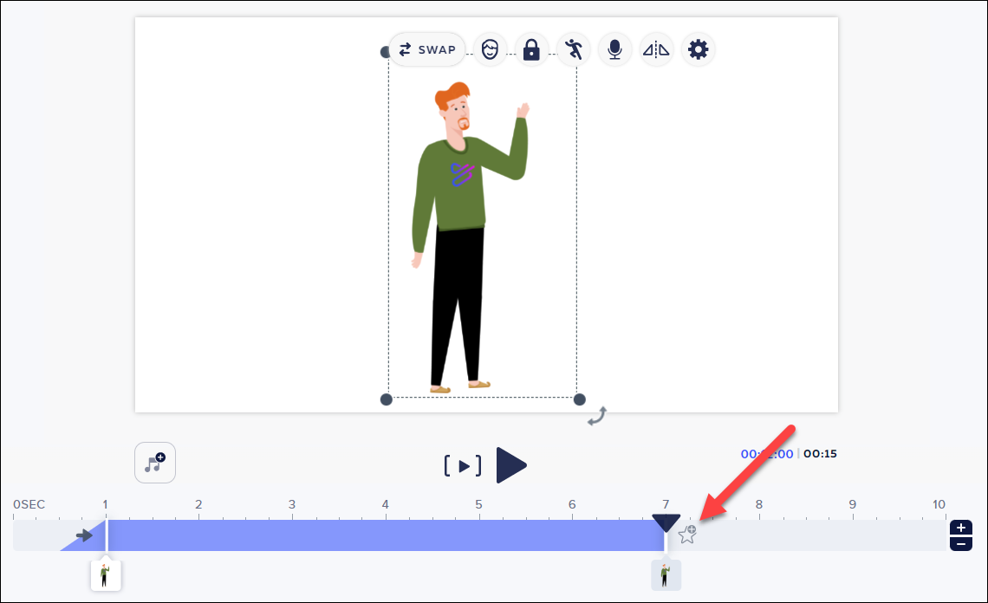Viewport: 988px width, 603px height.
Task: Click the playhead marker at 7 seconds
Action: 666,522
